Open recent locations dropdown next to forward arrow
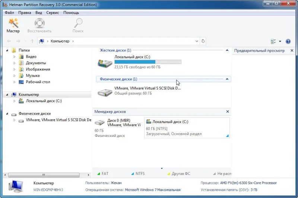Viewport: 298px width, 198px height. click(25, 41)
